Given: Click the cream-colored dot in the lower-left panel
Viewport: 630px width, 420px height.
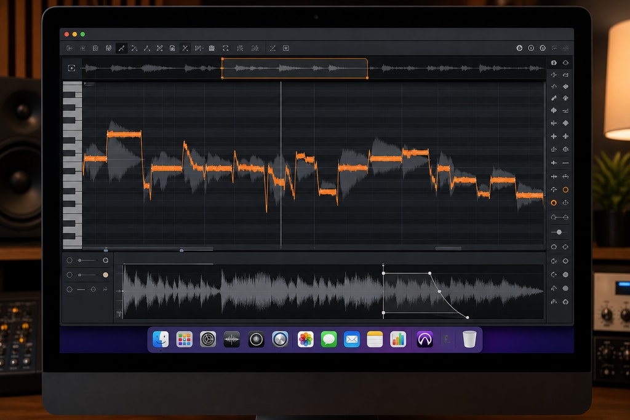Looking at the screenshot, I should [106, 275].
